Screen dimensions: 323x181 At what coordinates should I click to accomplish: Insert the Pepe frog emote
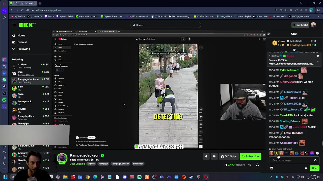297,153
